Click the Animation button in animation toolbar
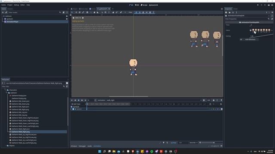This screenshot has height=154, width=275. click(x=101, y=100)
